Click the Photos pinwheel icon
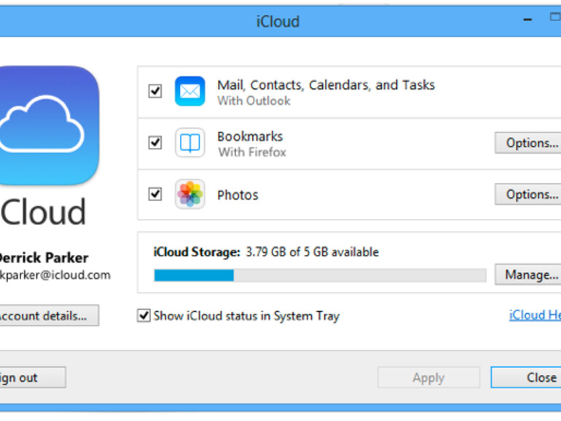This screenshot has width=561, height=421. point(189,194)
